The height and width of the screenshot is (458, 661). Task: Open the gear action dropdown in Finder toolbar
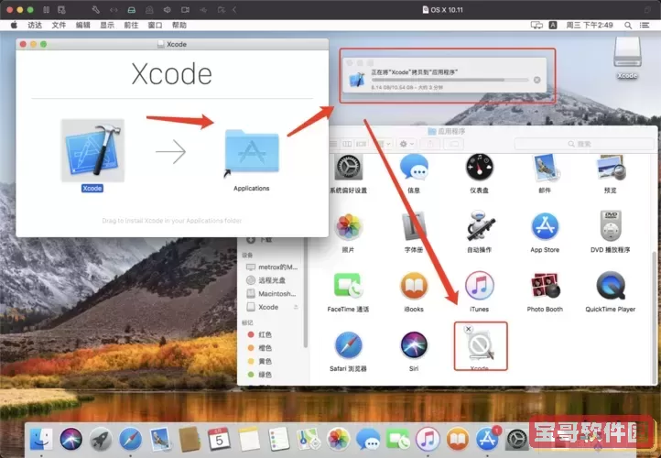pos(406,144)
